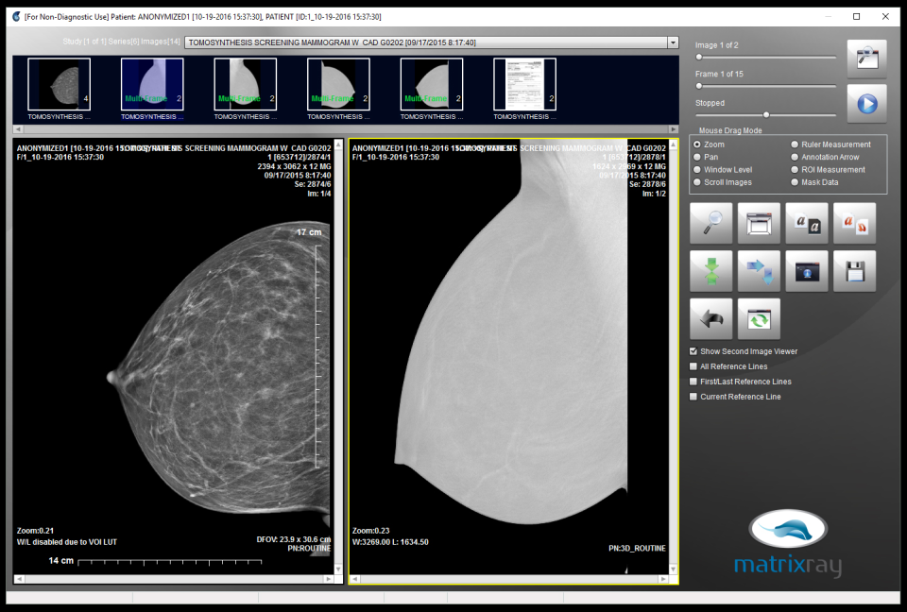Select Window Level drag mode
The width and height of the screenshot is (907, 612).
pos(698,170)
